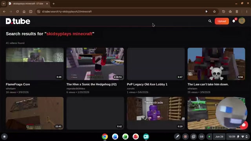Open the PvP Legacy Old Axe Lobby thumbnail
251x141 pixels.
(156, 64)
